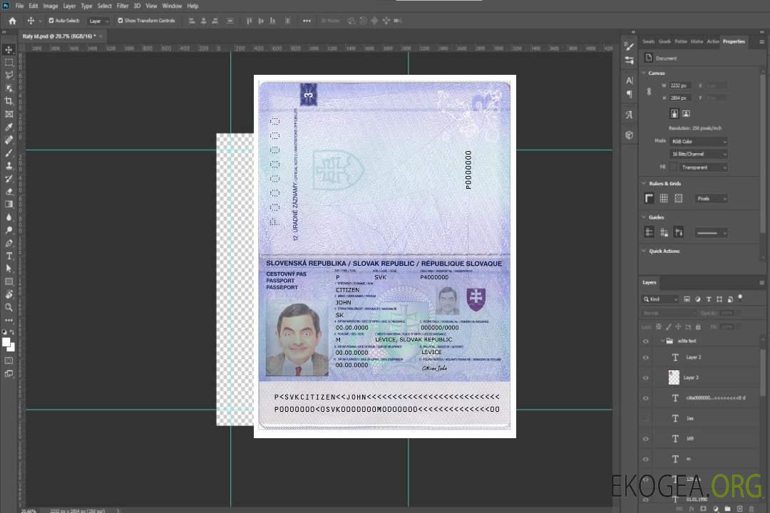Open Brush Settings panel icon
Screen dimensions: 770x513
click(x=630, y=46)
